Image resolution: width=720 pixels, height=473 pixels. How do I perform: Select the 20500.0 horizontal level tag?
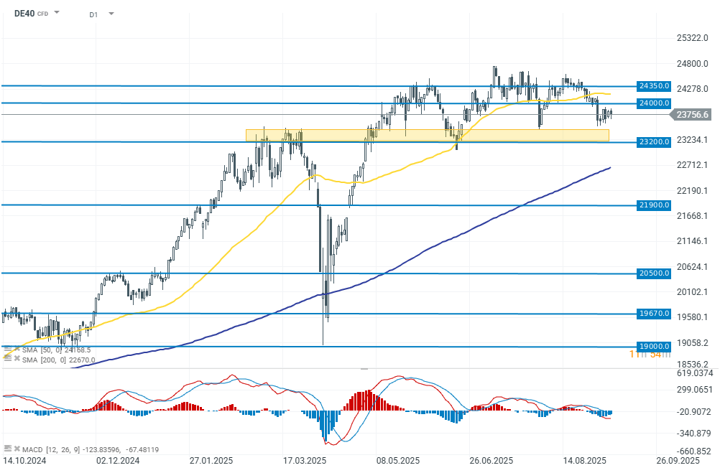[x=654, y=273]
